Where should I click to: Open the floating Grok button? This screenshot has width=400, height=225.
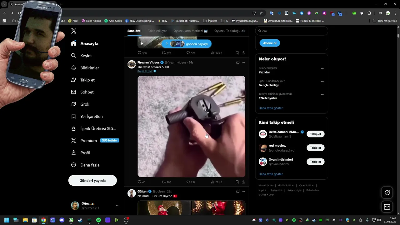click(387, 193)
